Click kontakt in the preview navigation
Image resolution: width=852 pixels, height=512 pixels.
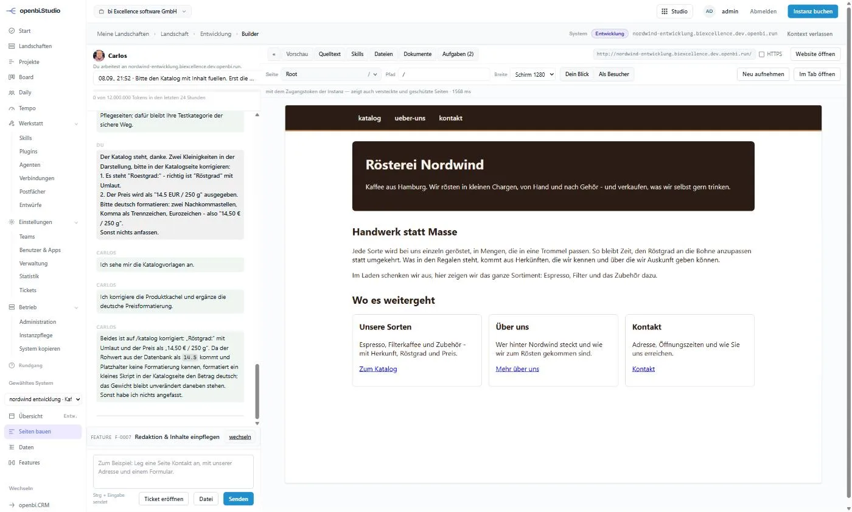450,118
